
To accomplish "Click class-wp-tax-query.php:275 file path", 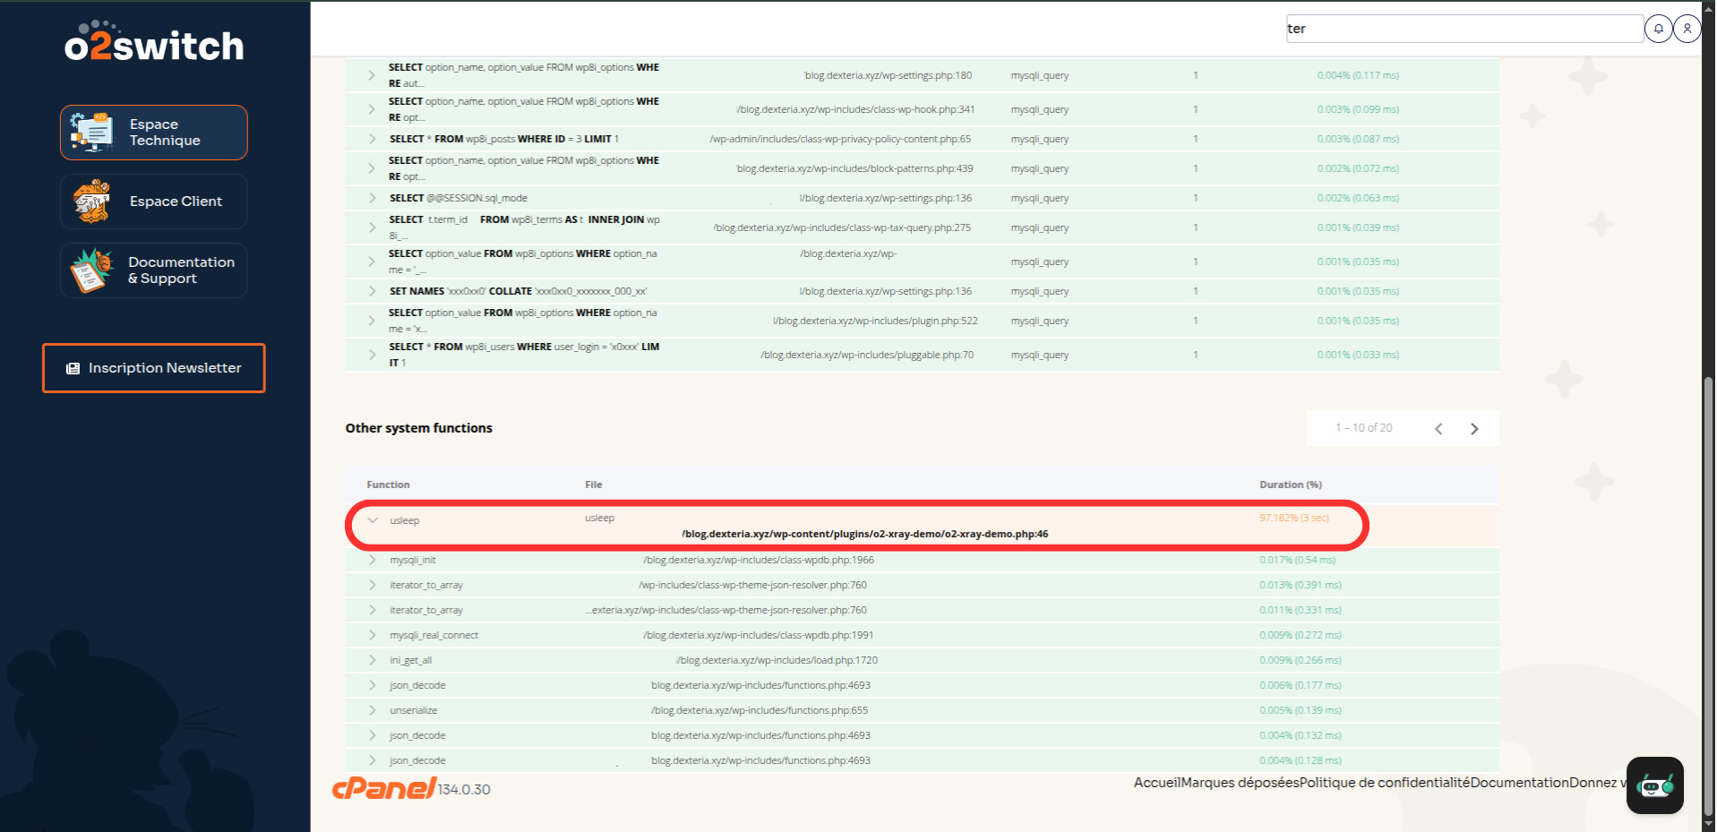I will 842,227.
